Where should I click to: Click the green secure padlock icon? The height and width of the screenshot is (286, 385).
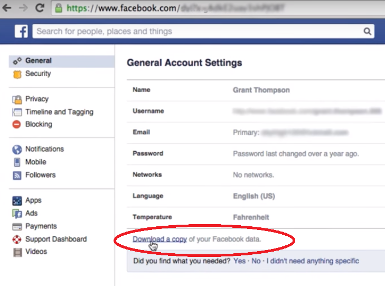[x=59, y=8]
